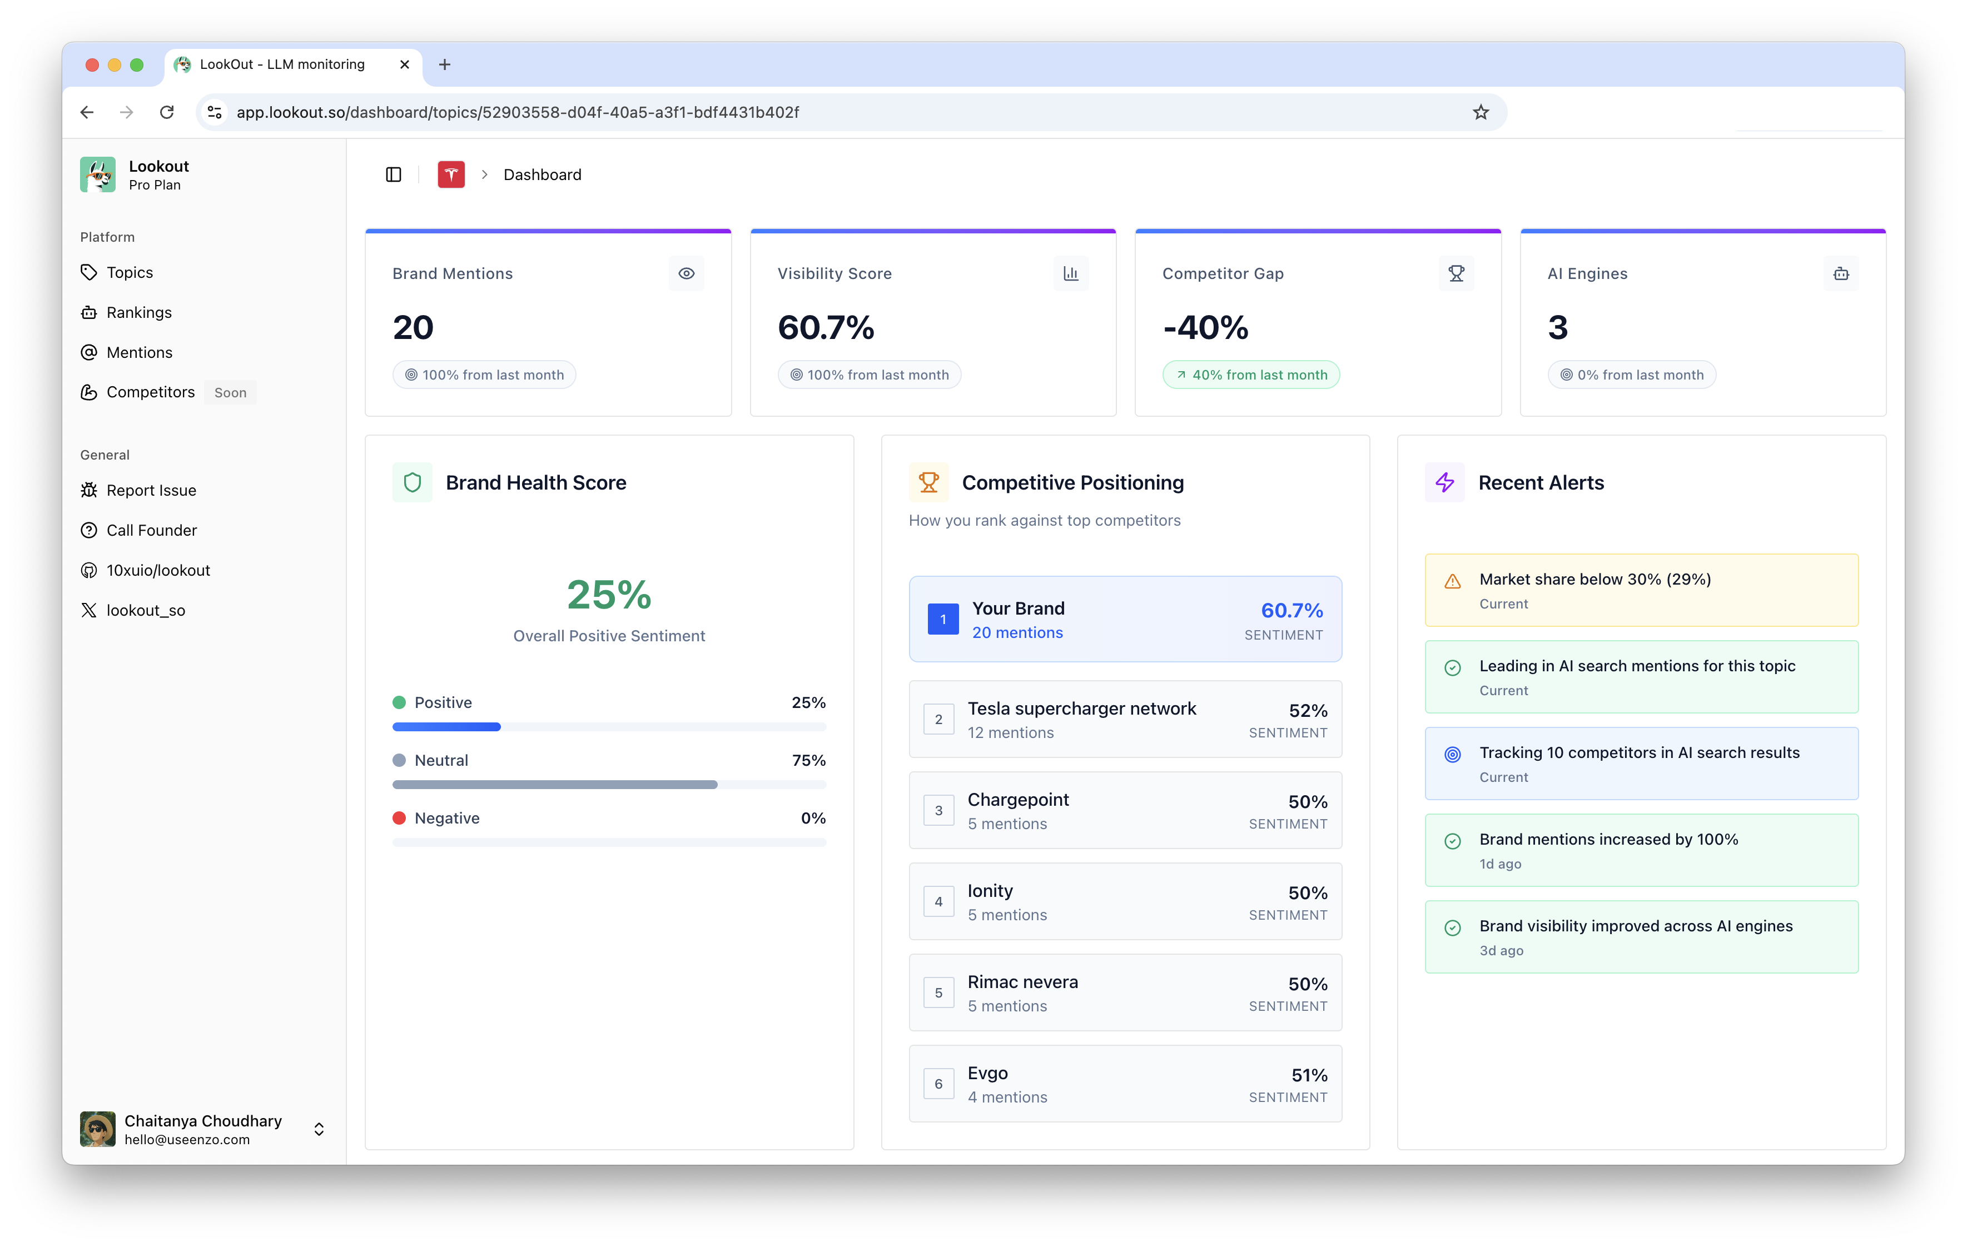Select the Rimac nevera competitor row
The image size is (1967, 1247).
pos(1125,993)
